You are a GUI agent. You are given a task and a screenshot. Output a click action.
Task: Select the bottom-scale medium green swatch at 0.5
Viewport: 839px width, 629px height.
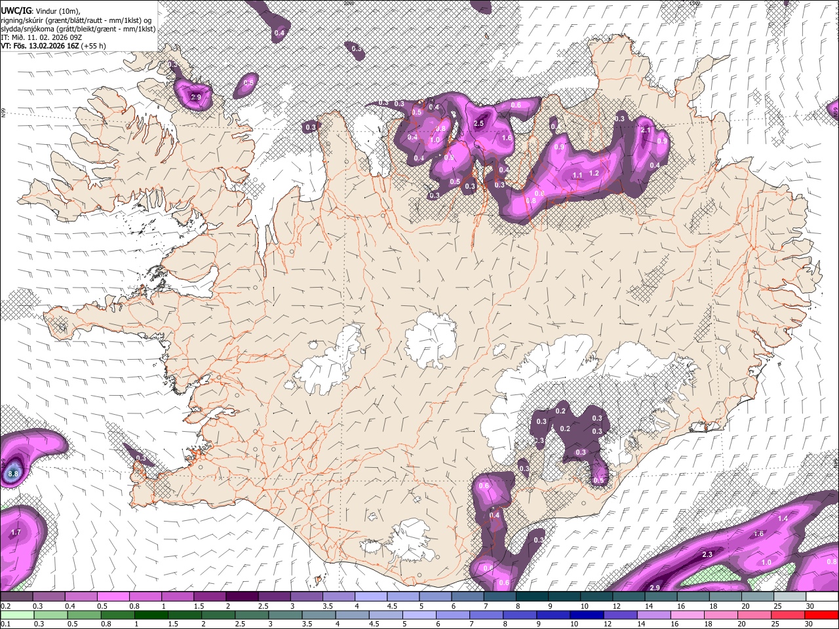pos(84,615)
